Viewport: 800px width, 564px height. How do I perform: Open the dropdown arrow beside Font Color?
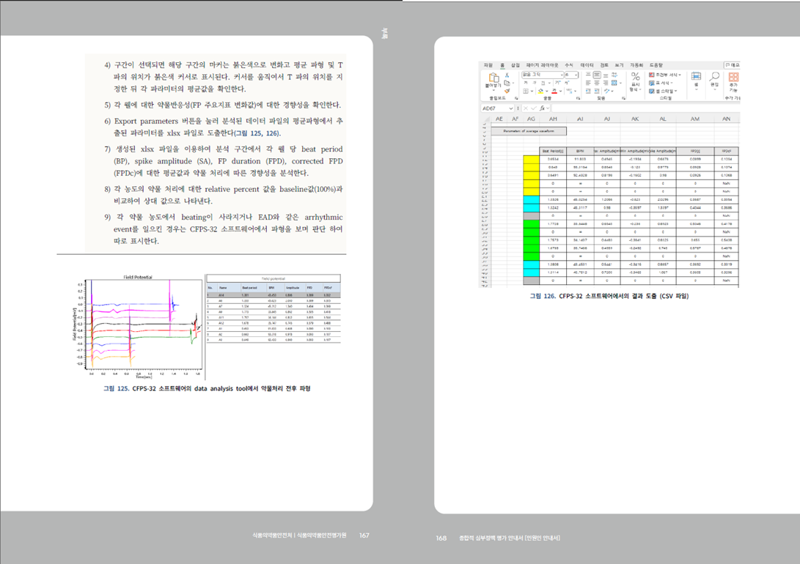pos(561,92)
